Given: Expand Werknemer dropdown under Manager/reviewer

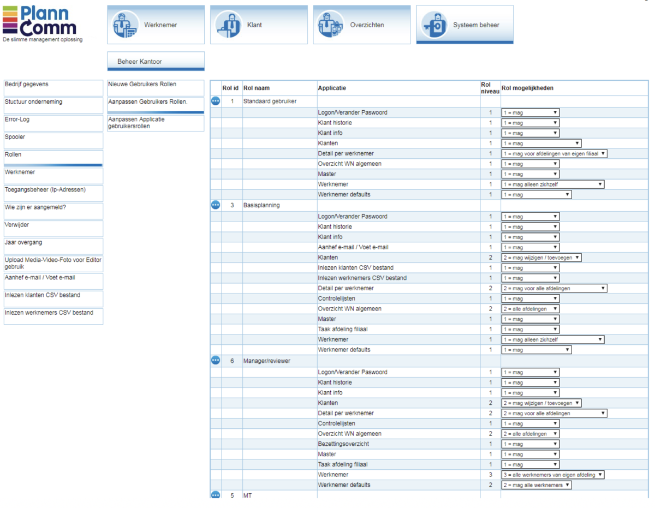Looking at the screenshot, I should (x=552, y=475).
